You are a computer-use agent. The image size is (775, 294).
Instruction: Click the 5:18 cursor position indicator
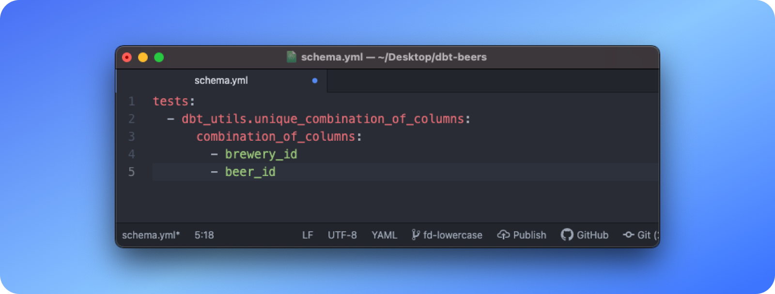click(204, 235)
